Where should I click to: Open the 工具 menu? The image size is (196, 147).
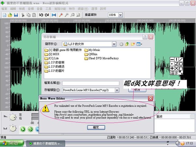pos(48,9)
